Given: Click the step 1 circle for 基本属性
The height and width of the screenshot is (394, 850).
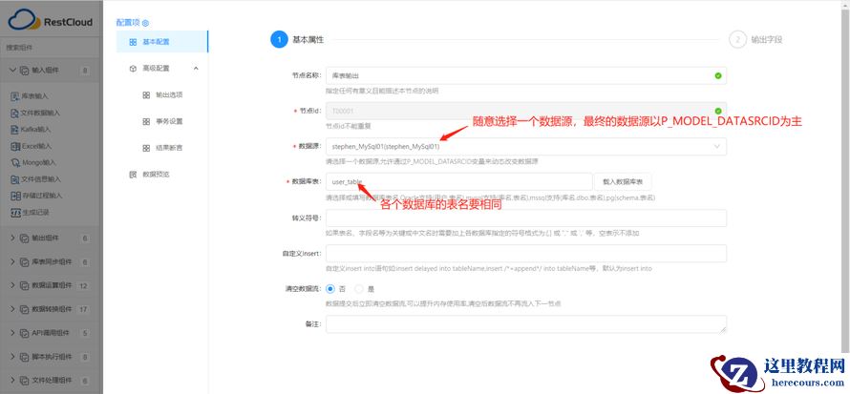Looking at the screenshot, I should [279, 39].
